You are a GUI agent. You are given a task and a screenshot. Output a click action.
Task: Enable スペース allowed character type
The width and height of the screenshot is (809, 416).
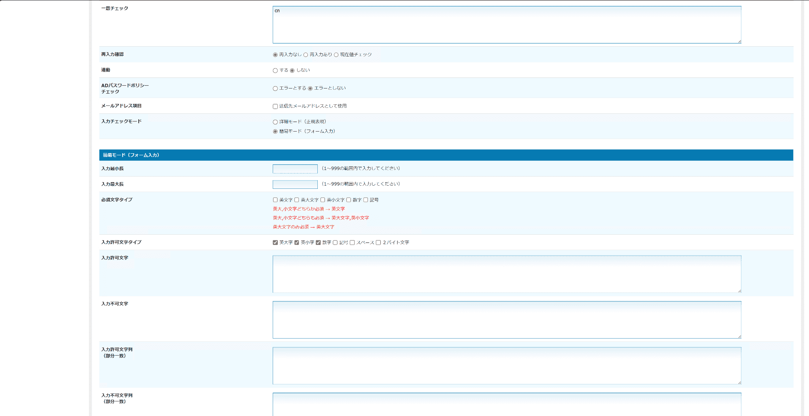pyautogui.click(x=352, y=243)
